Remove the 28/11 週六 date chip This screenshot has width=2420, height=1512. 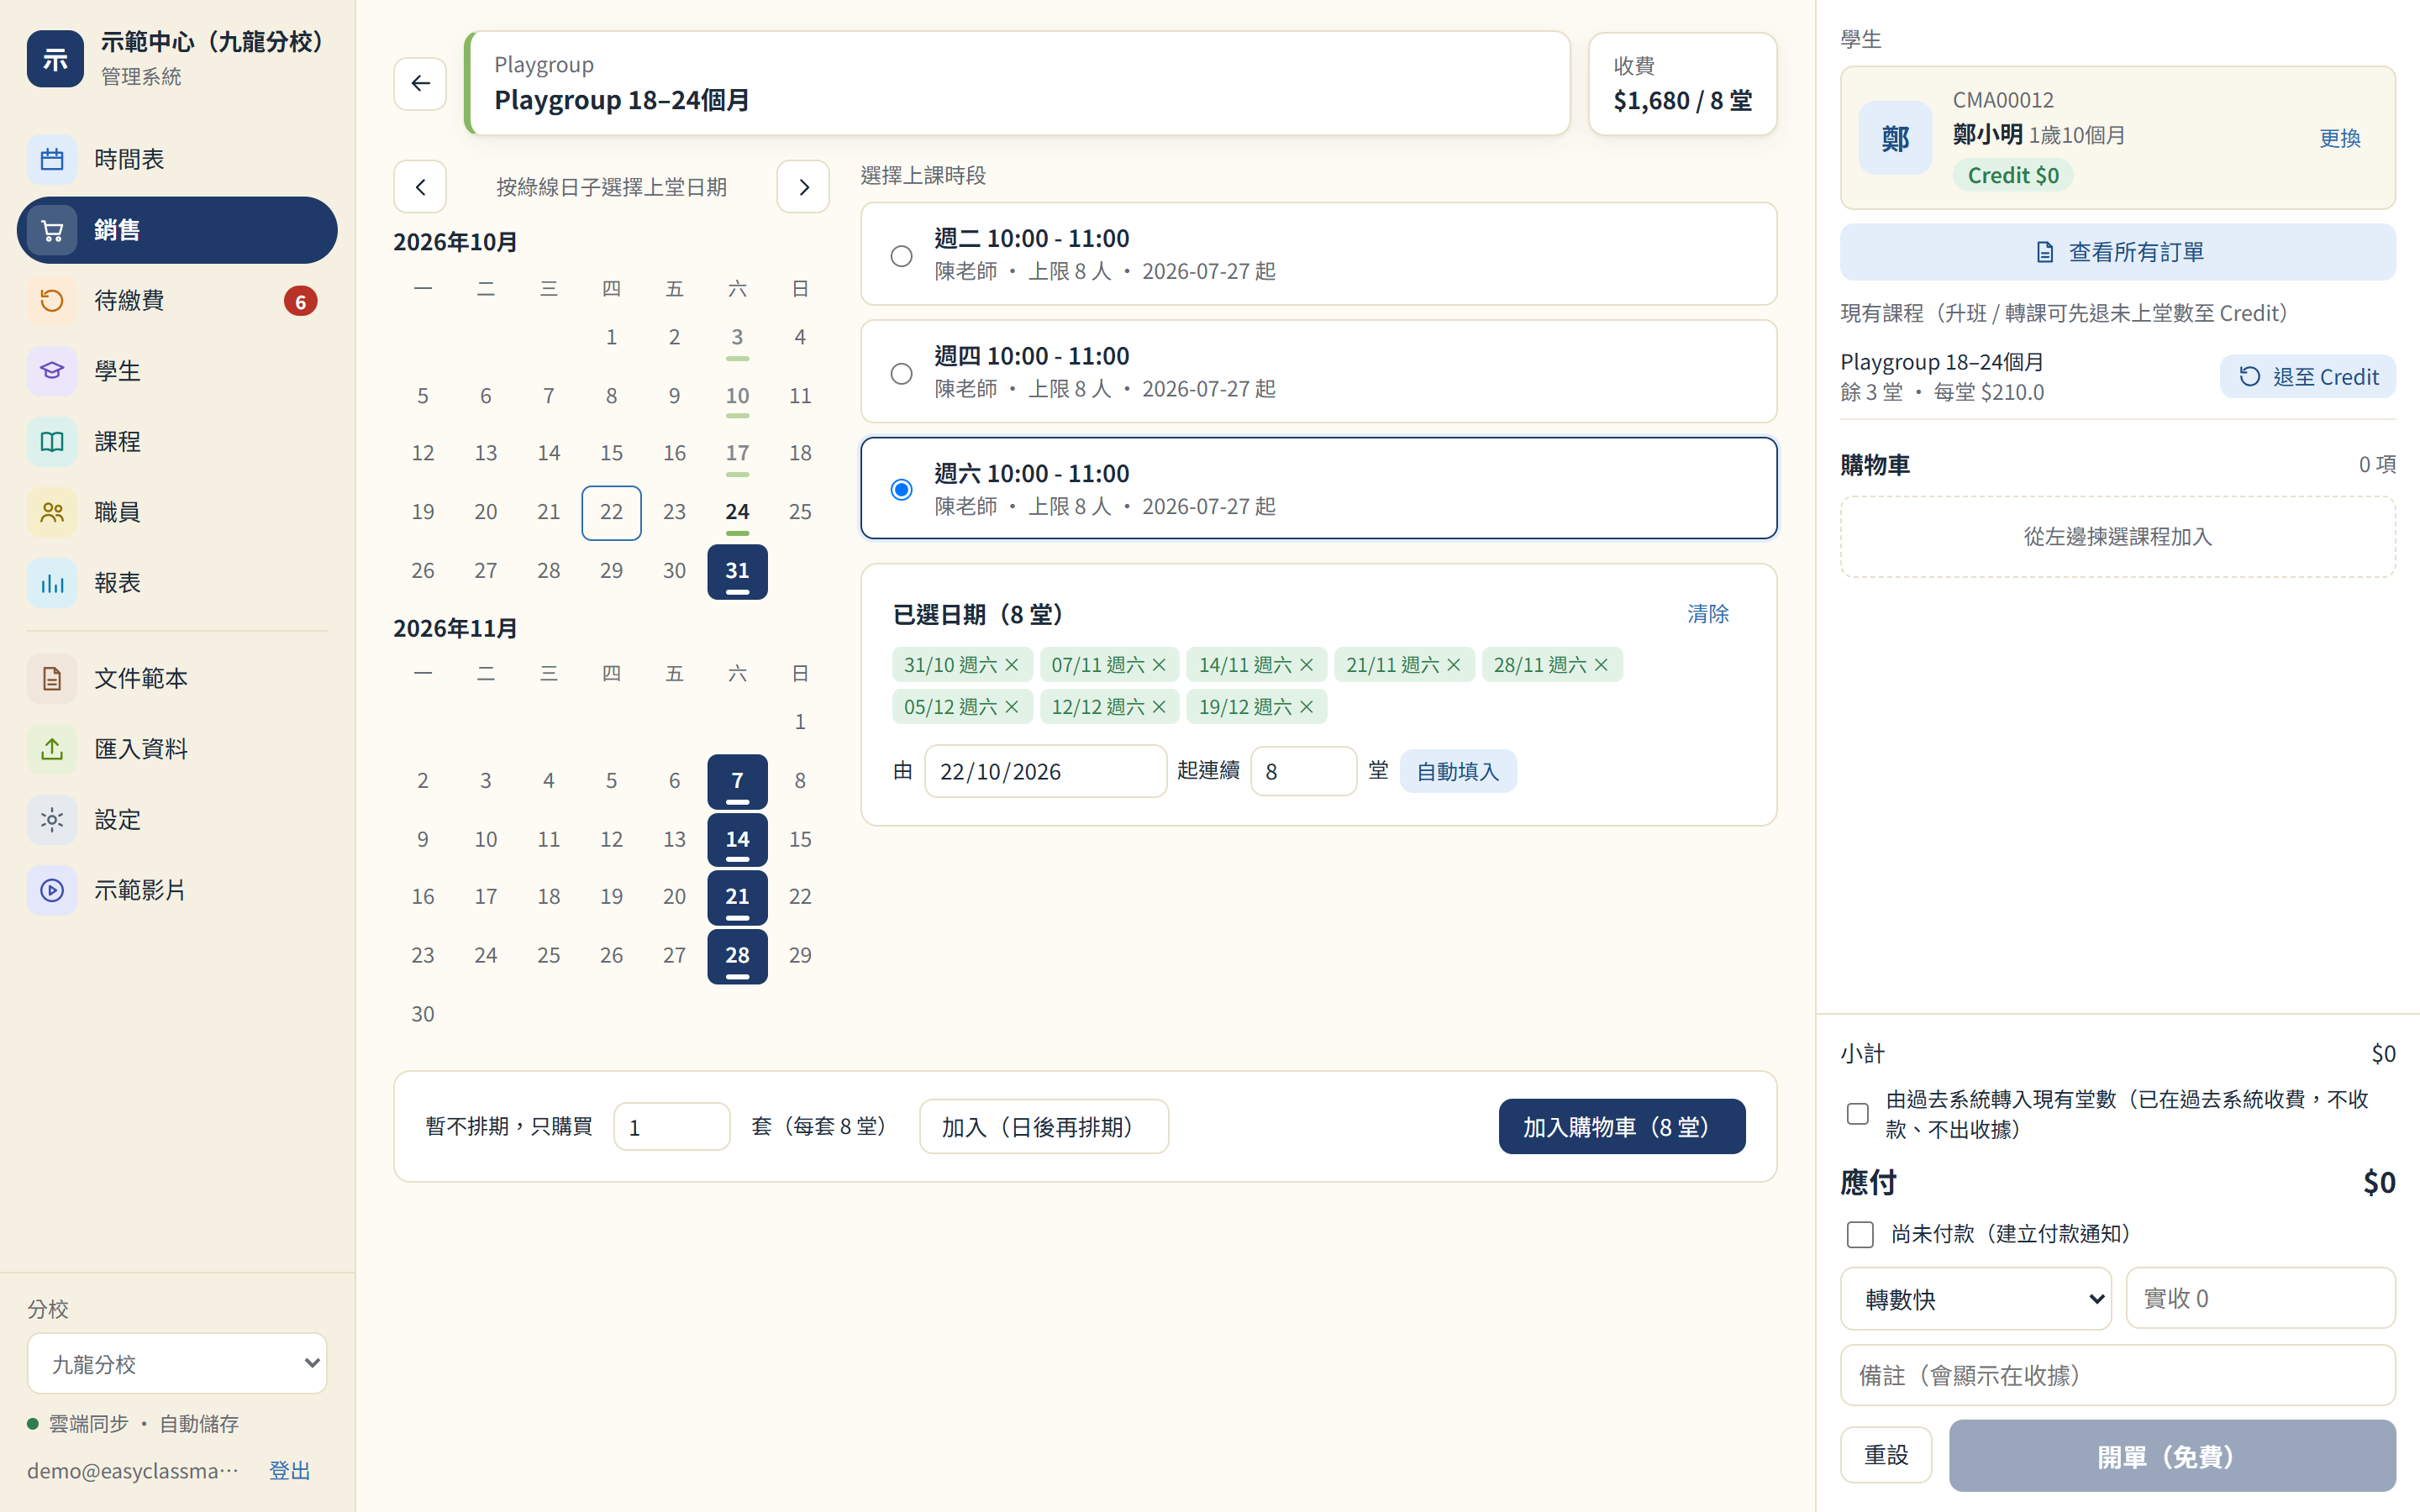pos(1601,665)
